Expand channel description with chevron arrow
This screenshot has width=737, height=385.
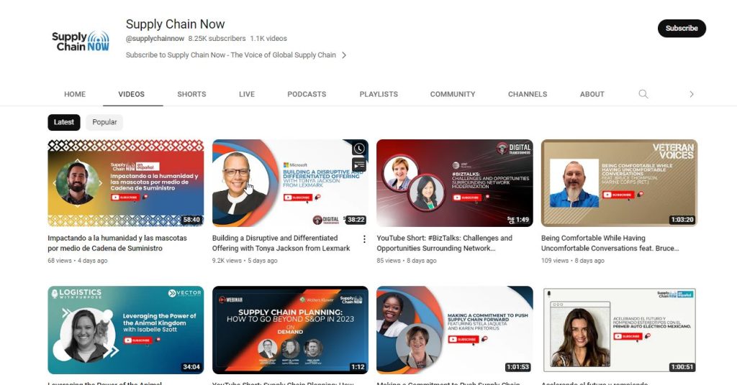click(x=344, y=55)
